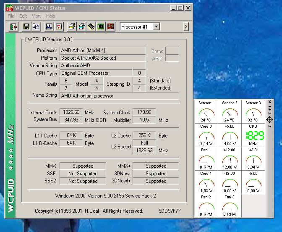Minimize the WCPUID window
Screen dimensions: 282x232
[173, 8]
